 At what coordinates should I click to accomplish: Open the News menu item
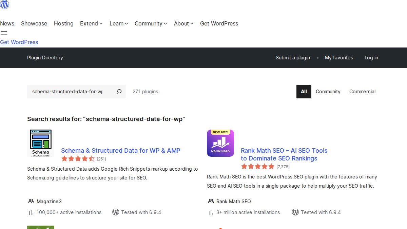[7, 23]
